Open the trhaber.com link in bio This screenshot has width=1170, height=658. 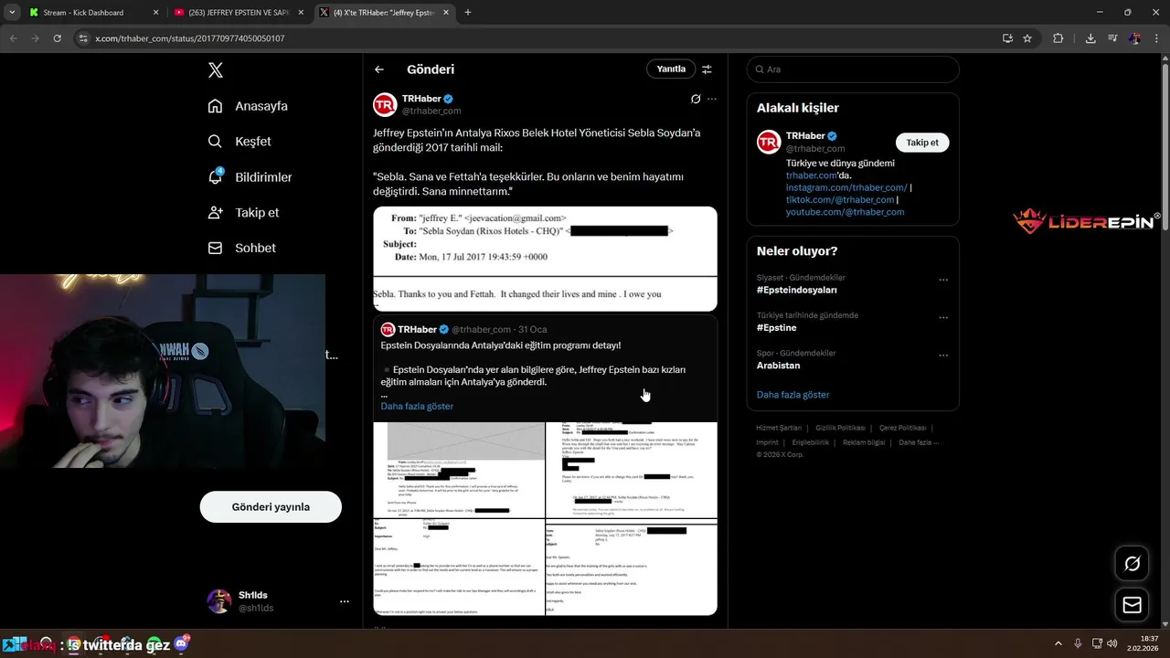pos(812,175)
